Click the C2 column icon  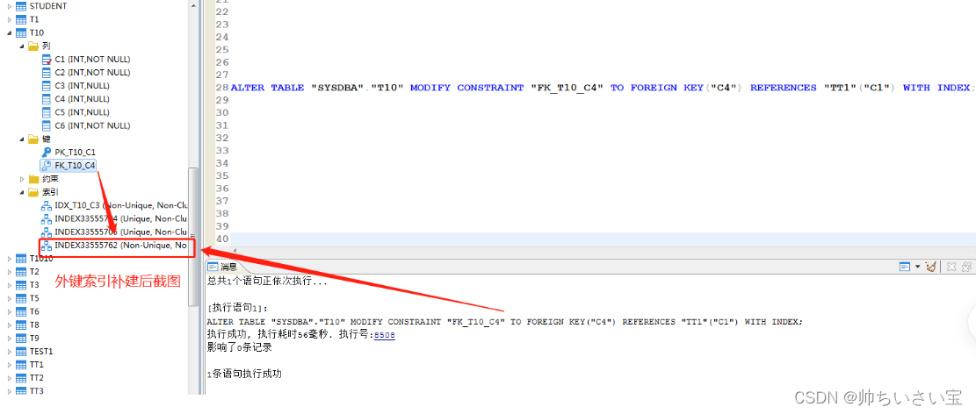coord(46,73)
